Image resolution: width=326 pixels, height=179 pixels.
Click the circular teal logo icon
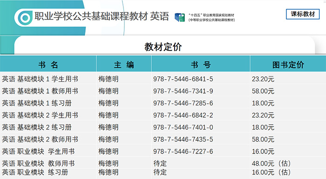(x=25, y=18)
